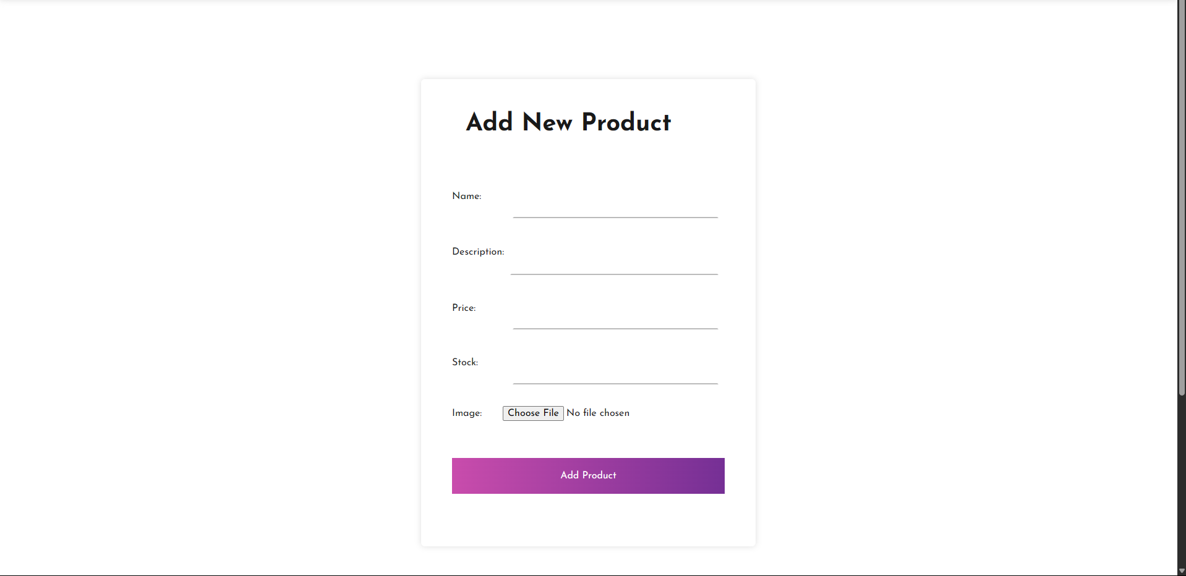
Task: Click the "Image:" label
Action: pyautogui.click(x=467, y=413)
